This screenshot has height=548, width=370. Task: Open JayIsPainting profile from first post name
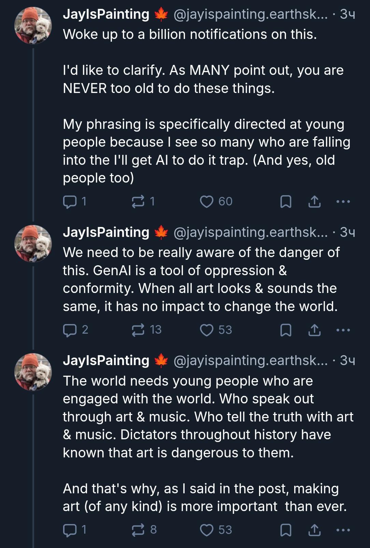(x=106, y=14)
